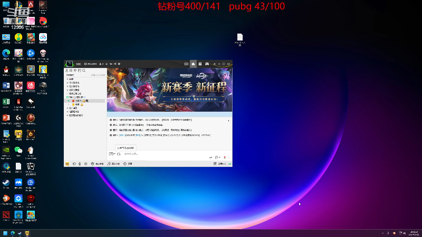Open Baidu Netdisk desktop icon
Image resolution: width=422 pixels, height=237 pixels.
tap(43, 38)
